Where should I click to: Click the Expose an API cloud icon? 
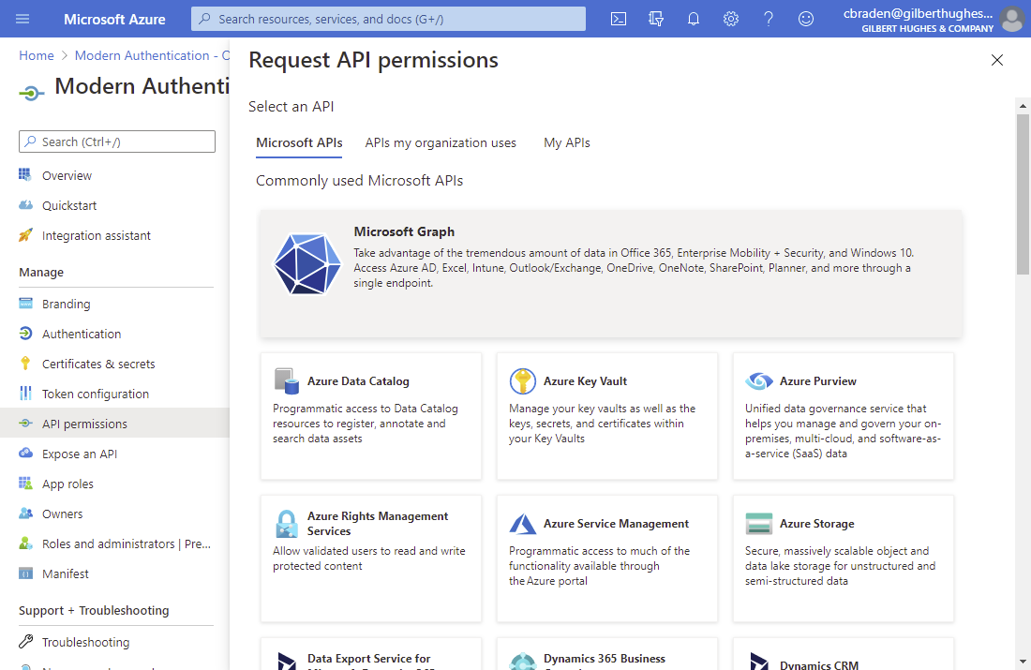25,454
